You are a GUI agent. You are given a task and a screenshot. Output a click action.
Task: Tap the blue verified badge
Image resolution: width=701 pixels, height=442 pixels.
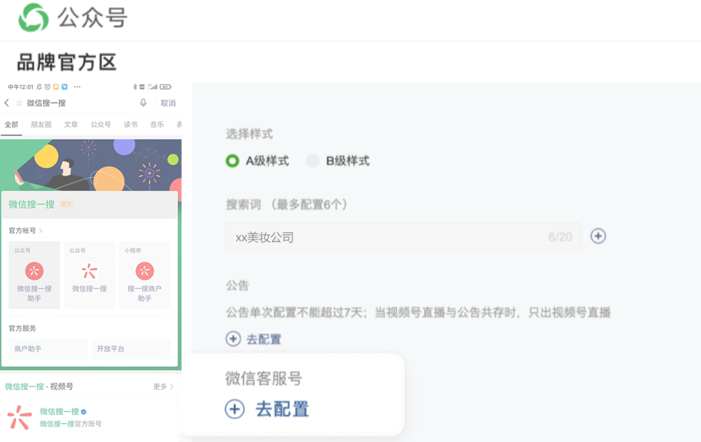pyautogui.click(x=84, y=411)
